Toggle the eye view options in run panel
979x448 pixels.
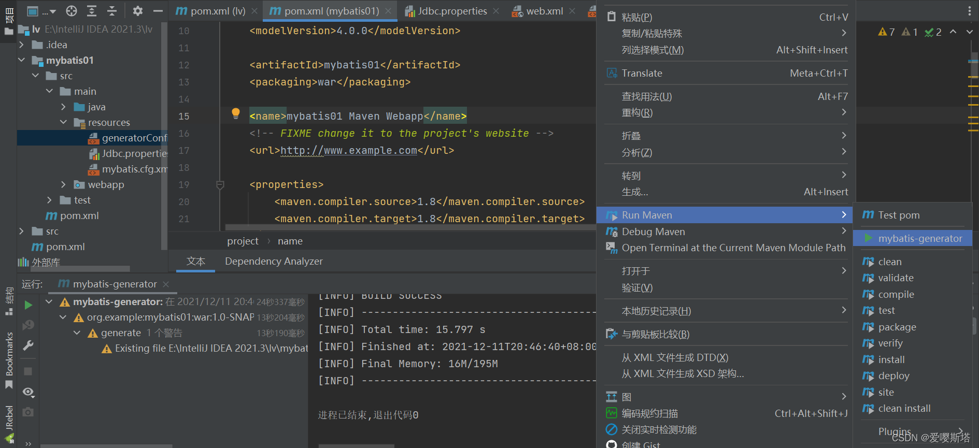(29, 392)
